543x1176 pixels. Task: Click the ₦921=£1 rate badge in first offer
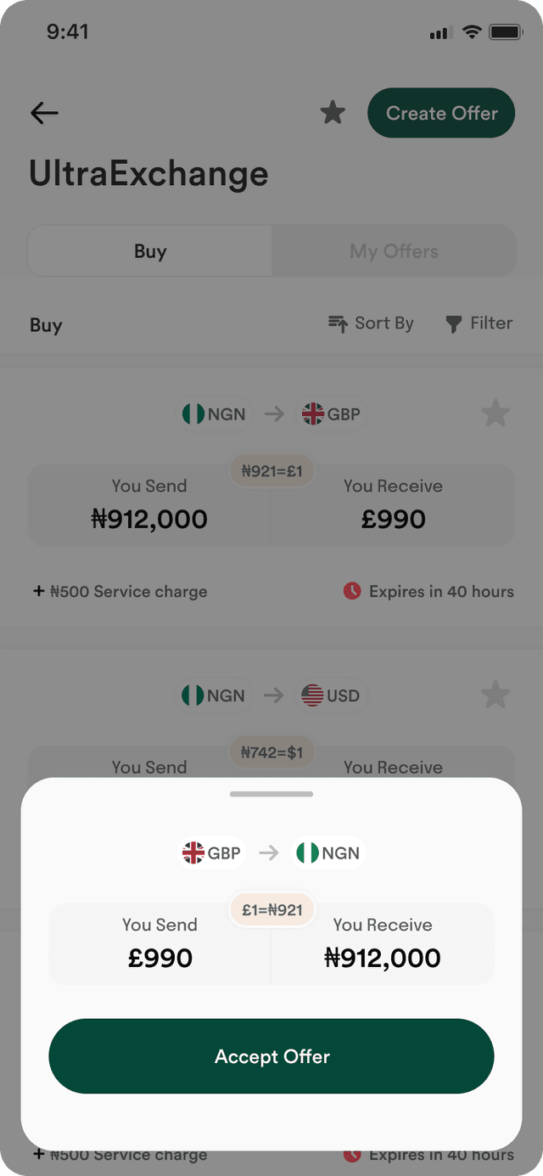click(271, 470)
